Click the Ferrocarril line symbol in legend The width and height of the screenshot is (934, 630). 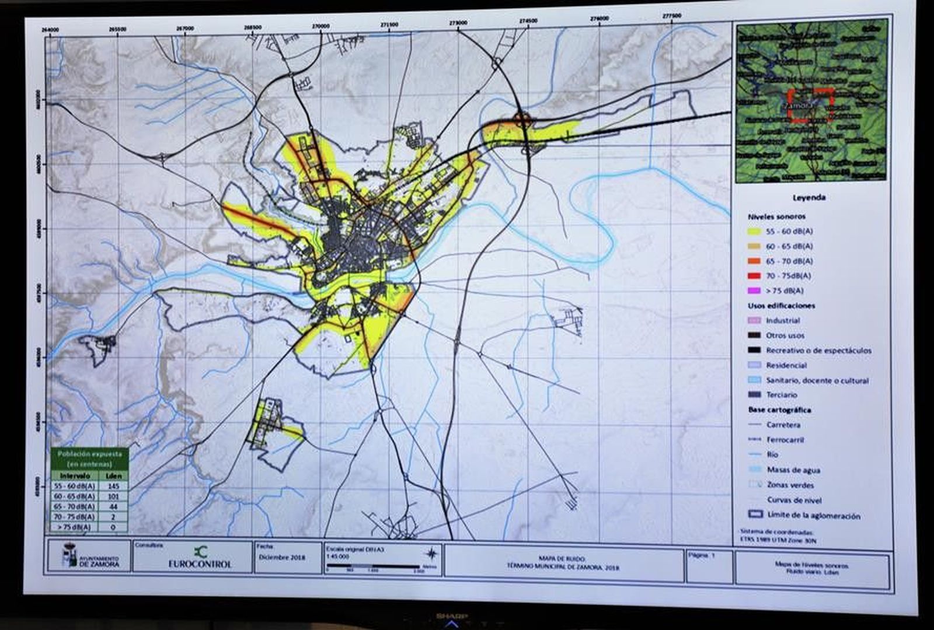755,439
